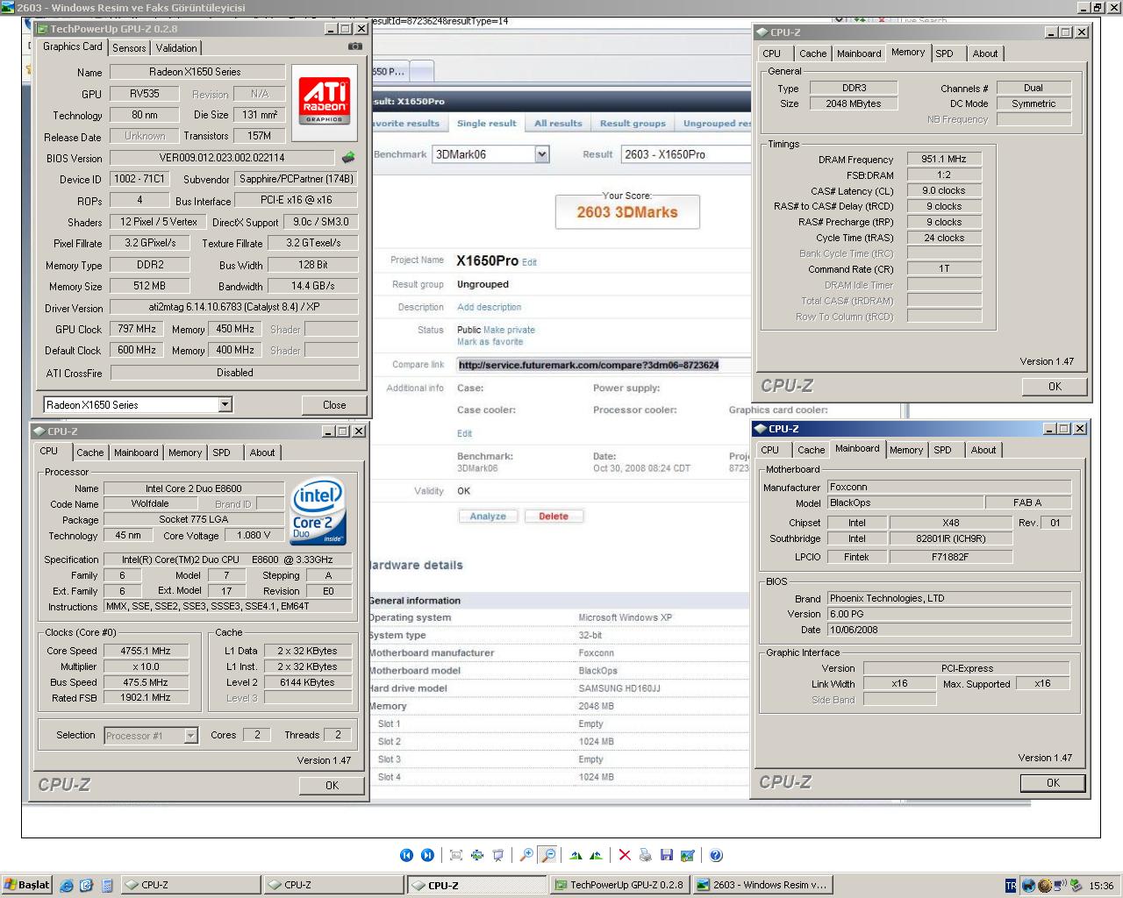Click the Analyze button on the webpage
The width and height of the screenshot is (1123, 898).
click(488, 517)
